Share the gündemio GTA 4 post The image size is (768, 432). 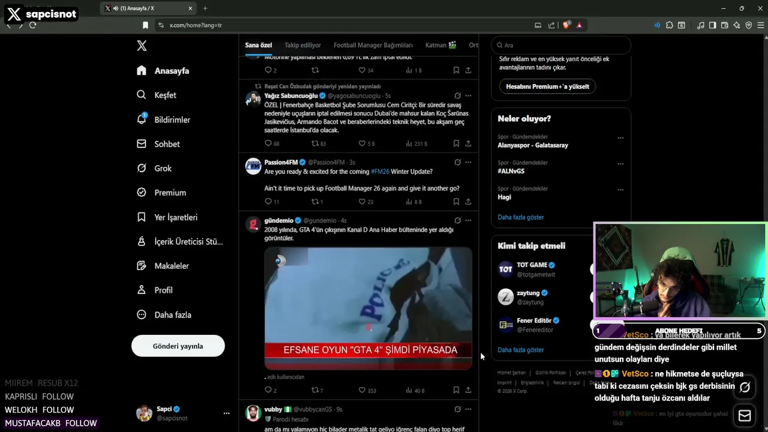click(x=468, y=390)
